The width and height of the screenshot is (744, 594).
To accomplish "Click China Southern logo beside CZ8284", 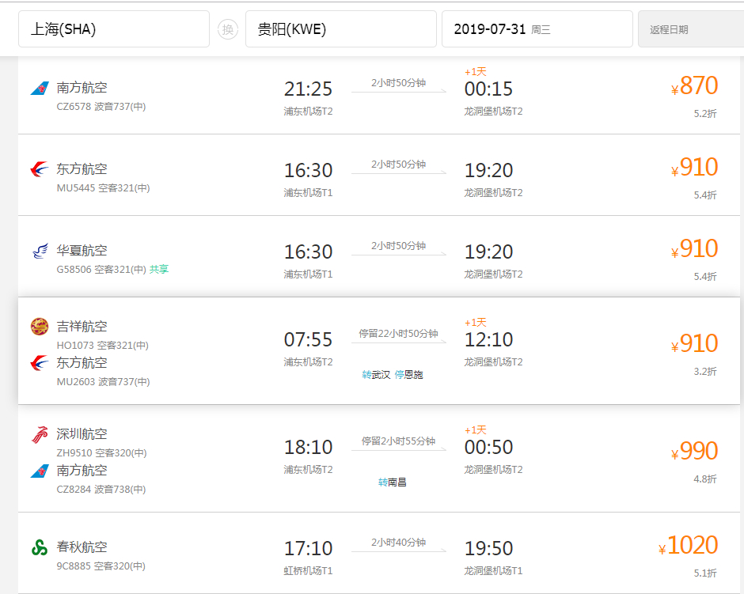I will (x=40, y=471).
